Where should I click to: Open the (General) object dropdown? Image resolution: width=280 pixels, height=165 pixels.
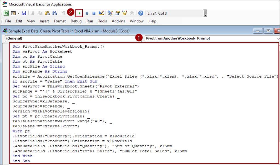pos(68,39)
